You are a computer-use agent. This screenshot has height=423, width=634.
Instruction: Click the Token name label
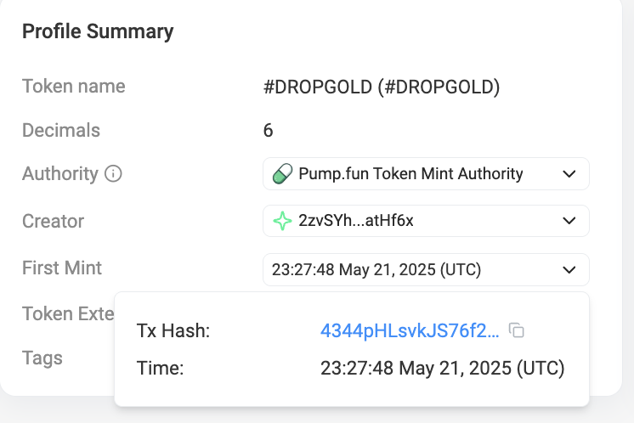(x=74, y=86)
